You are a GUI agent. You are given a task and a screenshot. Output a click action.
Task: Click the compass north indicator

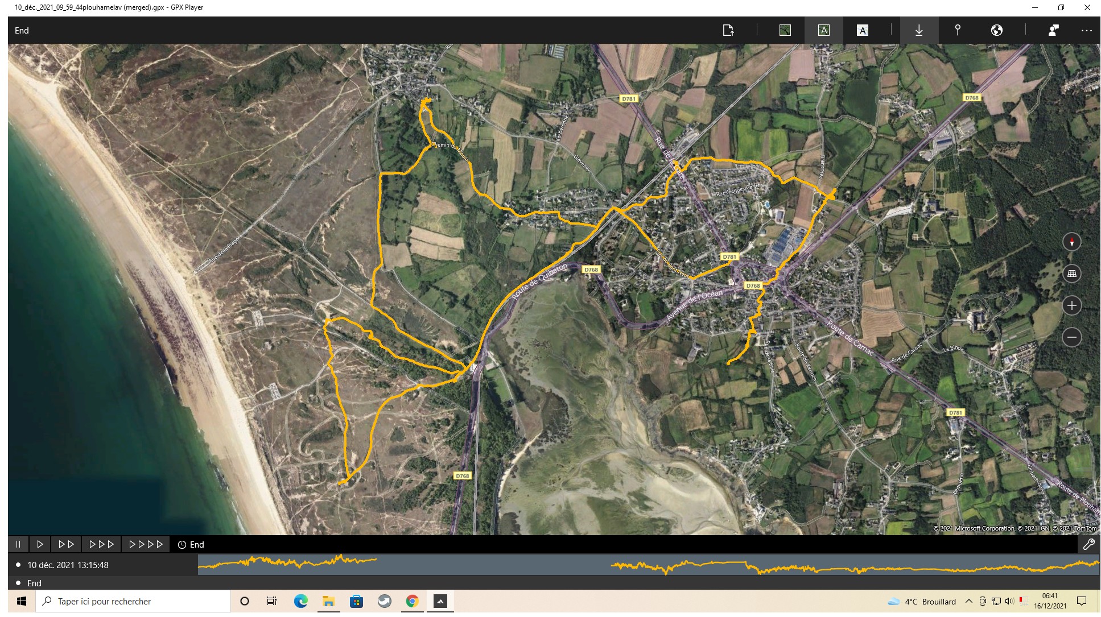(x=1071, y=242)
